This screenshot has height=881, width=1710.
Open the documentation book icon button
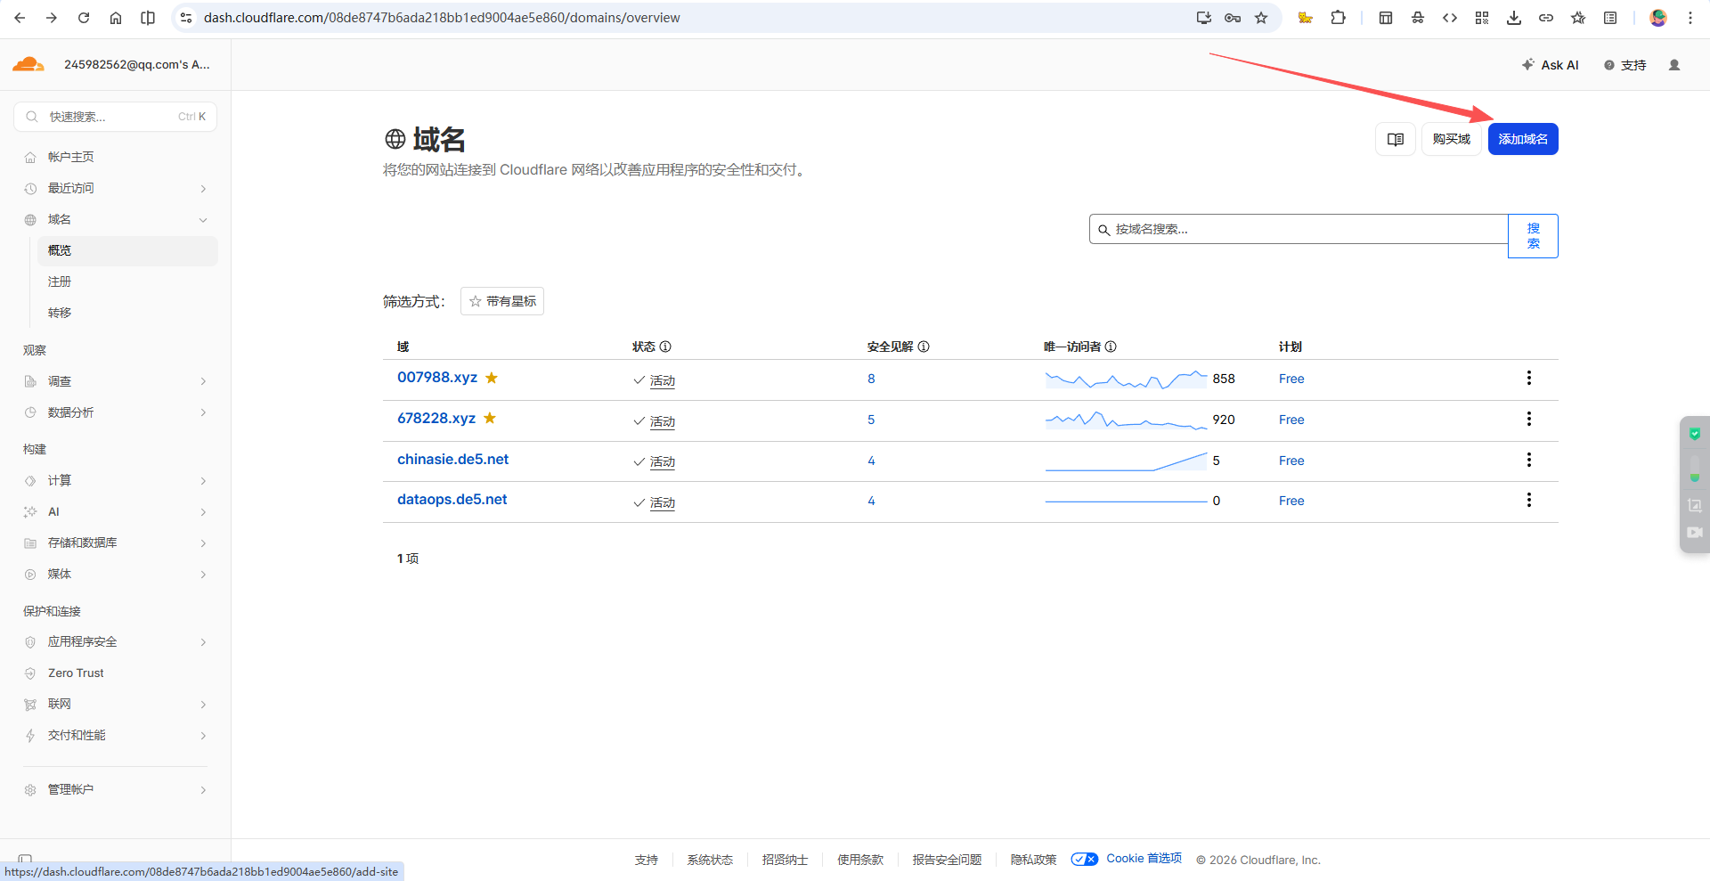(1396, 139)
